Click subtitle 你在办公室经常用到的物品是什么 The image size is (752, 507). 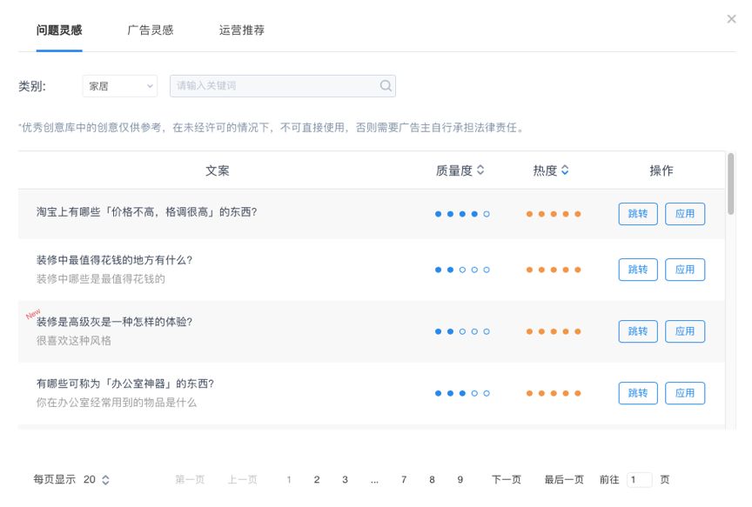coord(117,403)
